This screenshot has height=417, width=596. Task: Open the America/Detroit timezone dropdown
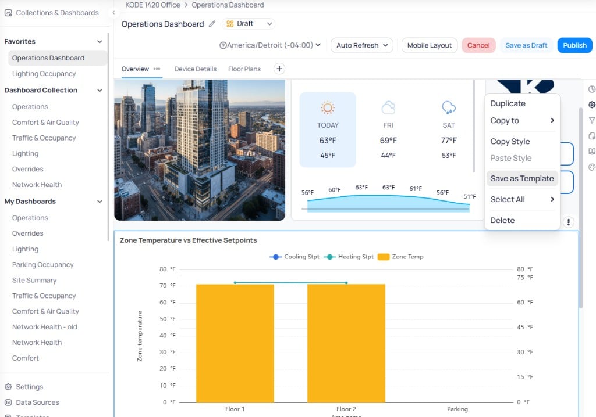point(271,45)
